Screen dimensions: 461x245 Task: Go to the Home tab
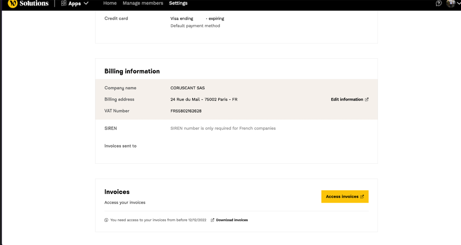pyautogui.click(x=110, y=3)
